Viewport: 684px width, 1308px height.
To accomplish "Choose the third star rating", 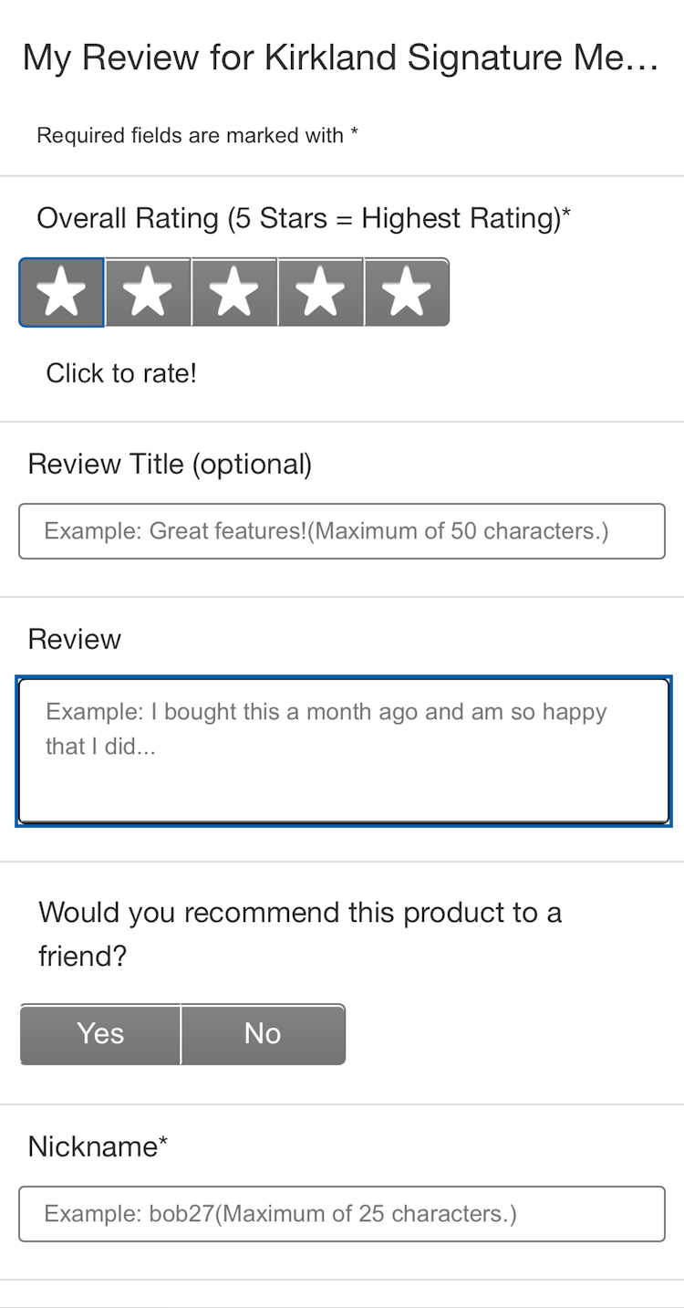I will point(233,292).
